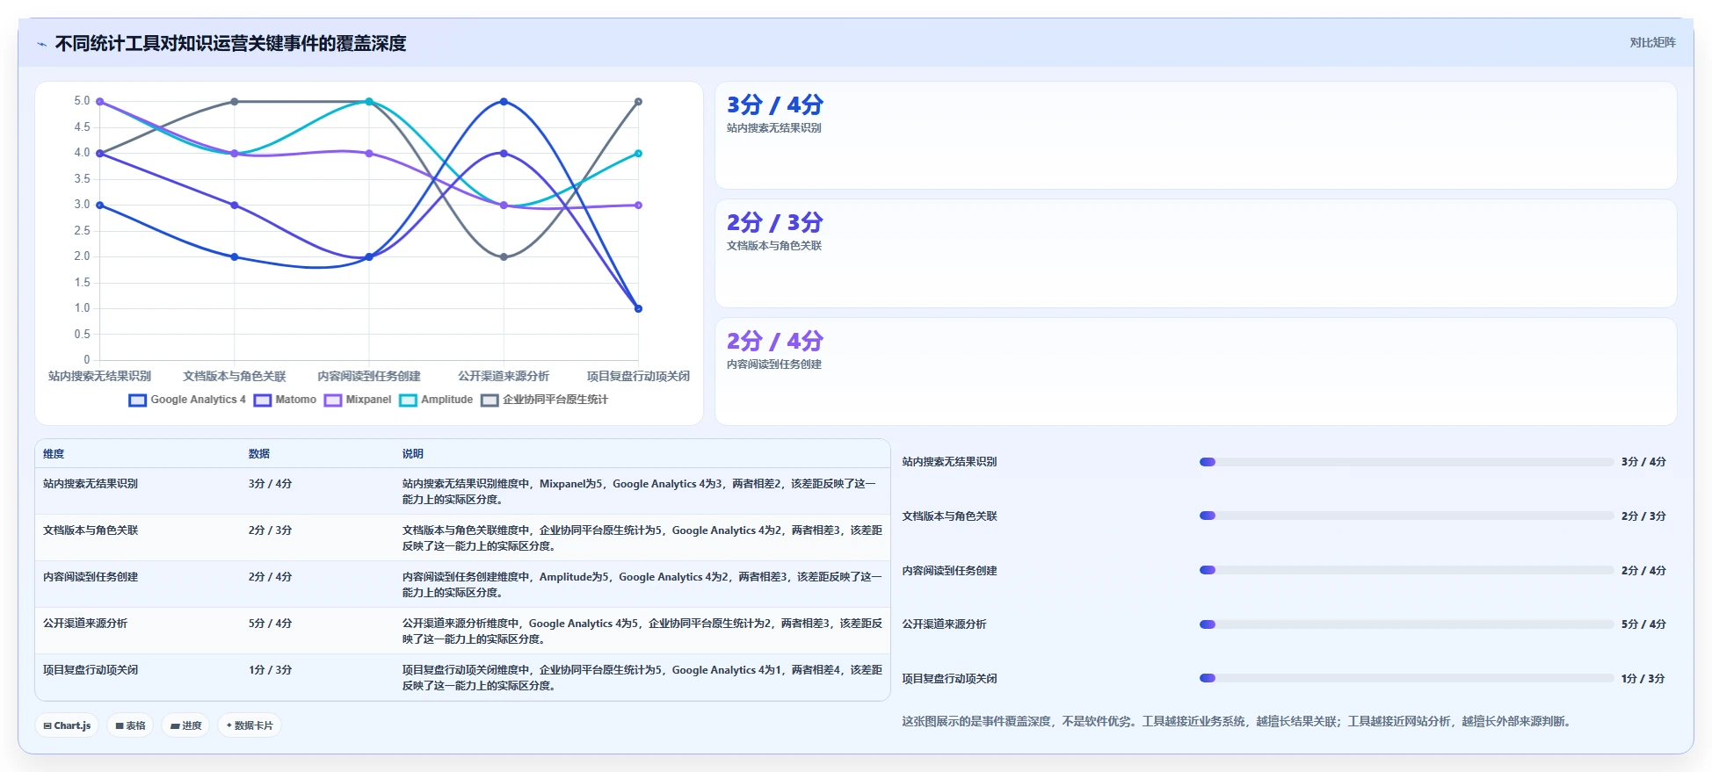Click the panel title 不同统计工具对知识运营关键事件的覆盖深度
The height and width of the screenshot is (772, 1712).
(x=230, y=44)
